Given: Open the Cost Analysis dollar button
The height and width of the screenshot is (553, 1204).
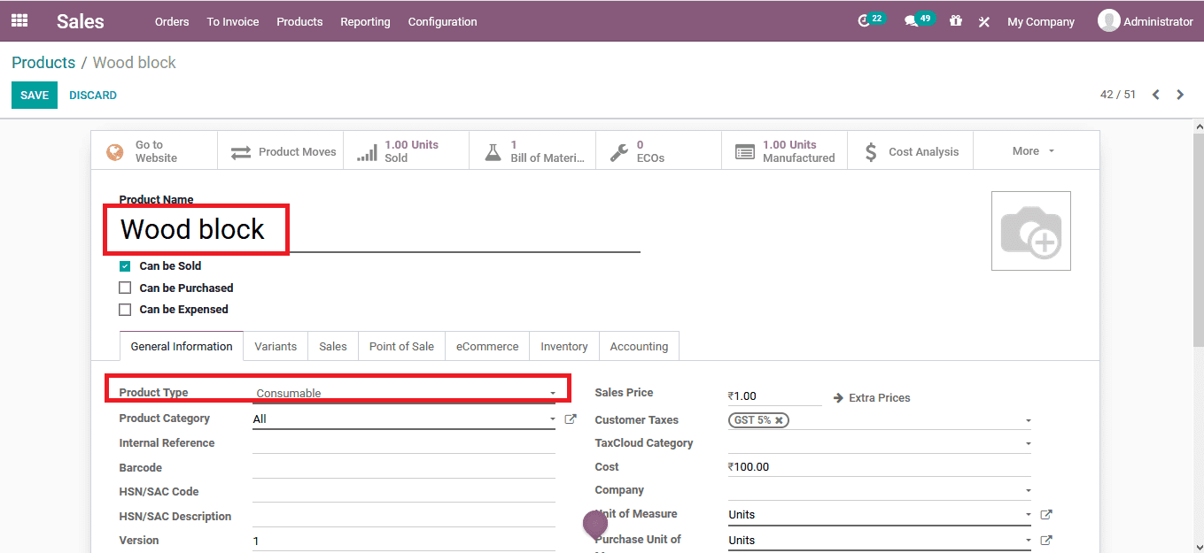Looking at the screenshot, I should point(910,151).
